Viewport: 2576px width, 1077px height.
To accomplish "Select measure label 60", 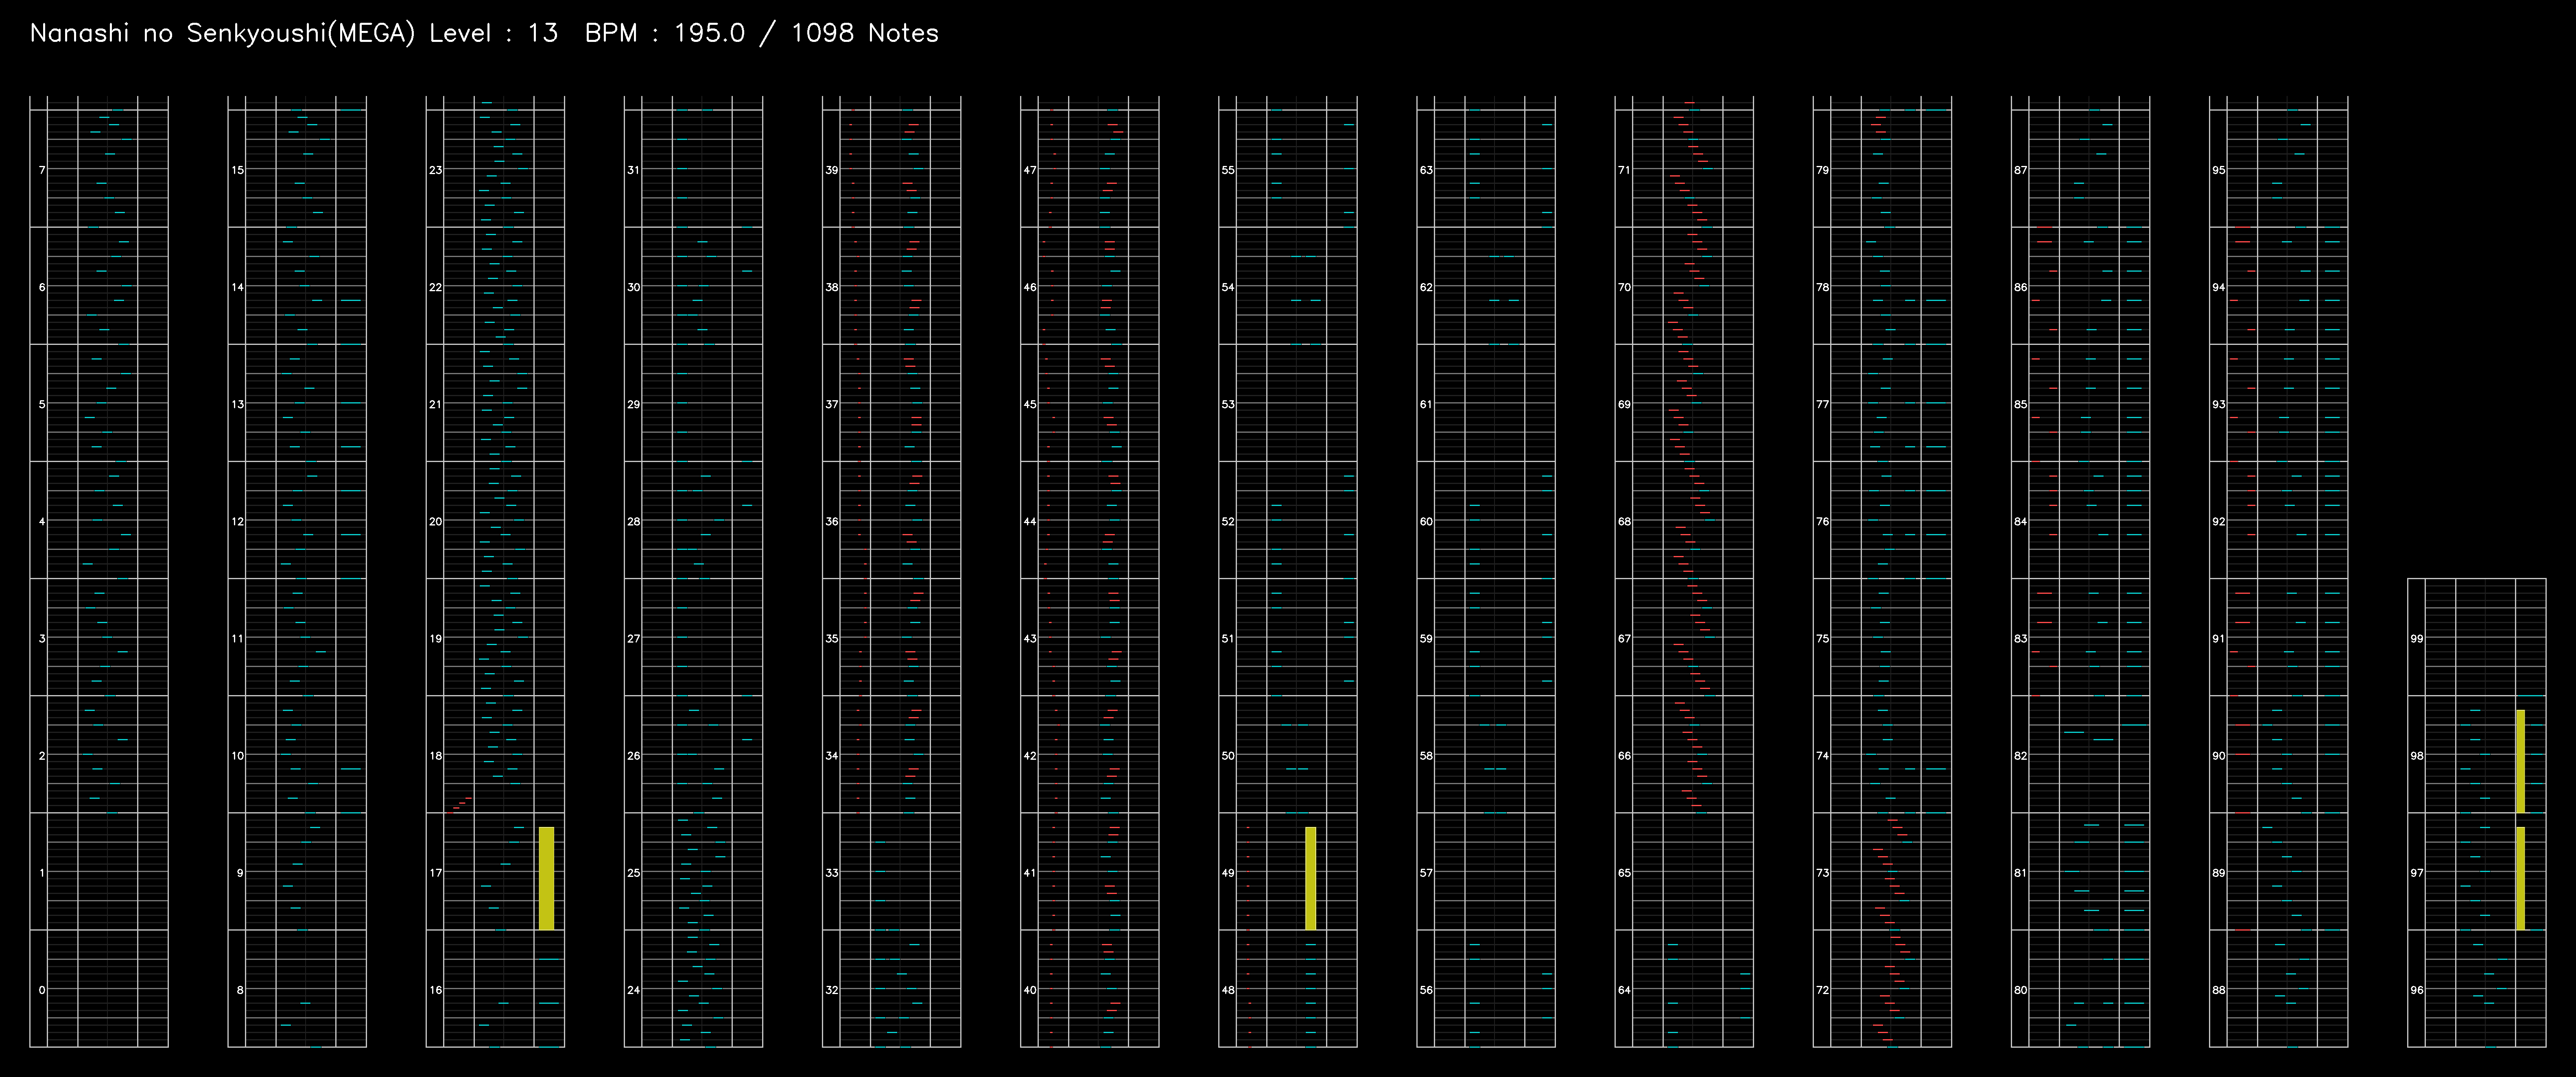I will tap(1426, 521).
